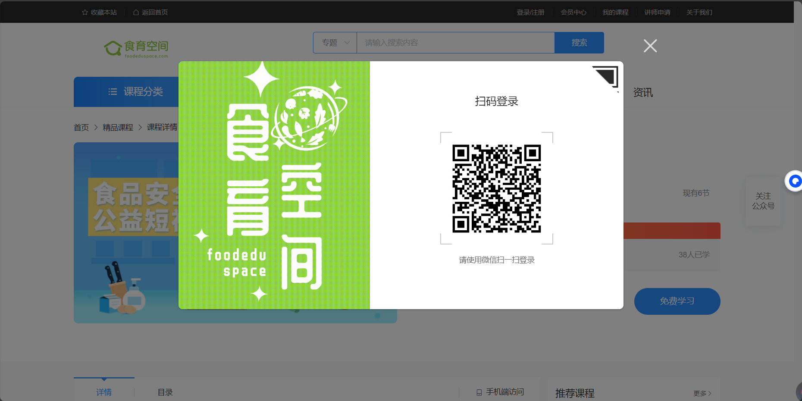
Task: Focus the 请输入搜索内容 search field
Action: pyautogui.click(x=455, y=43)
